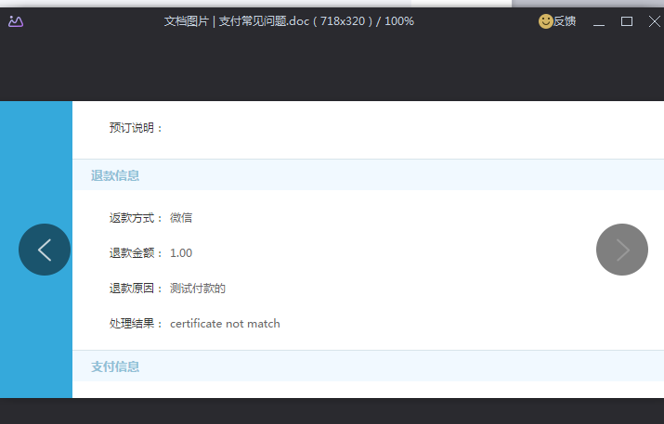The image size is (664, 424).
Task: Click the 测试付款的 refund reason text
Action: (x=198, y=289)
